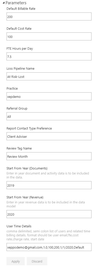99x267 pixels.
Task: Click the User Time Details label
Action: [x=19, y=226]
